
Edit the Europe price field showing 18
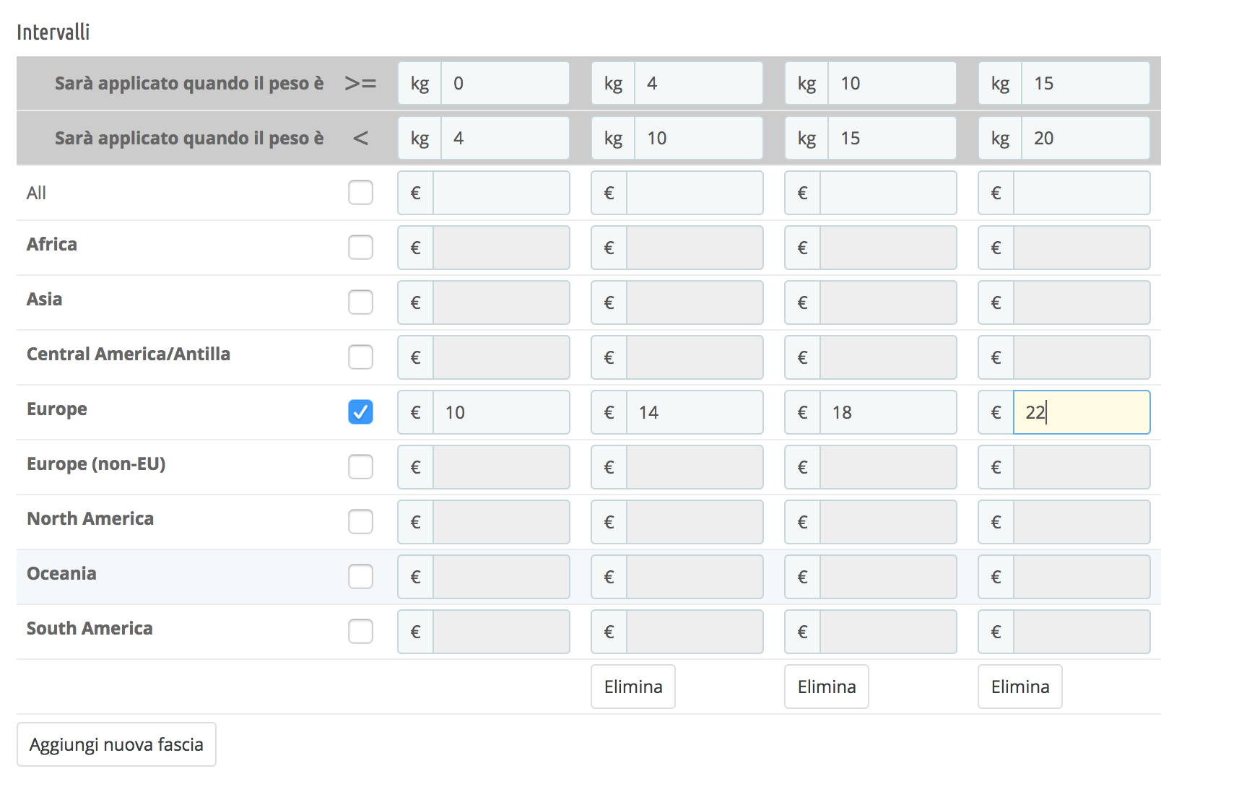887,412
